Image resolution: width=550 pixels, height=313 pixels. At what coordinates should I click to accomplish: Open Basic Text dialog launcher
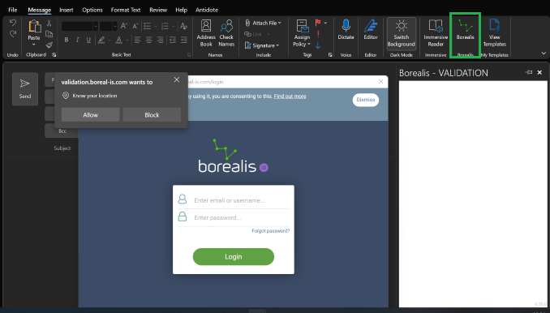point(189,54)
